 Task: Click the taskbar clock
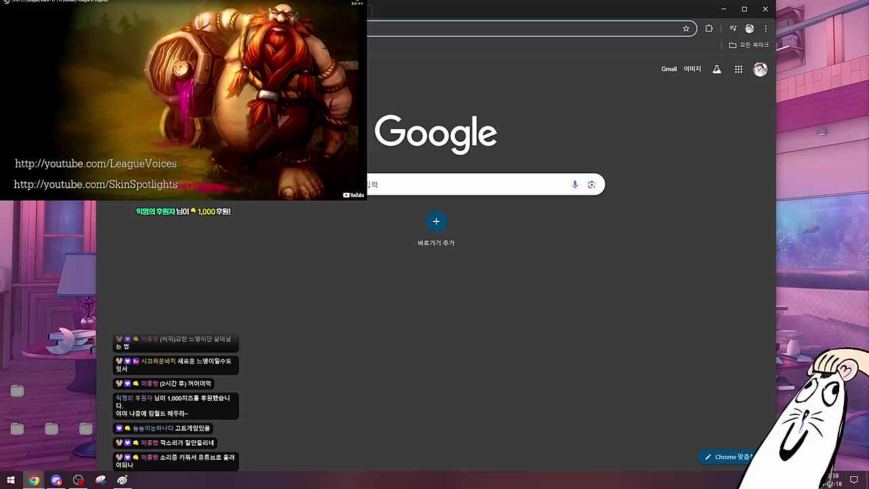[x=834, y=480]
